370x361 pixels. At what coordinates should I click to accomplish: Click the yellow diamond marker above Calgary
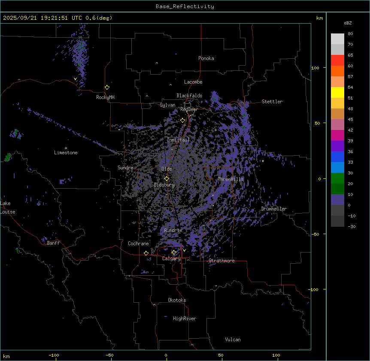pos(174,253)
